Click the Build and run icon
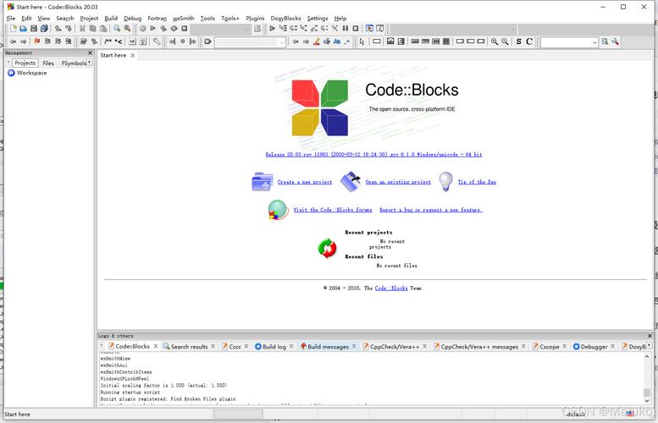Screen dimensions: 658x423 click(x=163, y=29)
